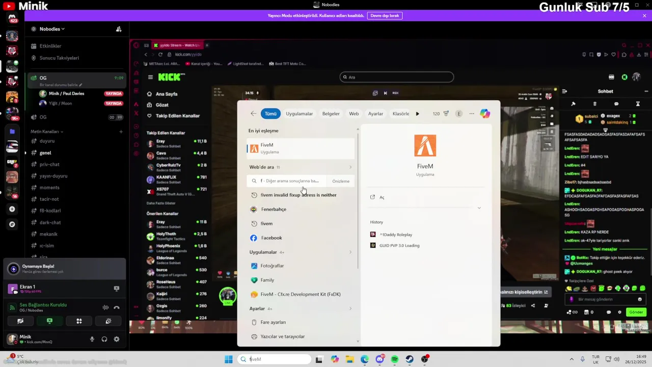
Task: Collapse the Metin Kanalları category
Action: (47, 132)
